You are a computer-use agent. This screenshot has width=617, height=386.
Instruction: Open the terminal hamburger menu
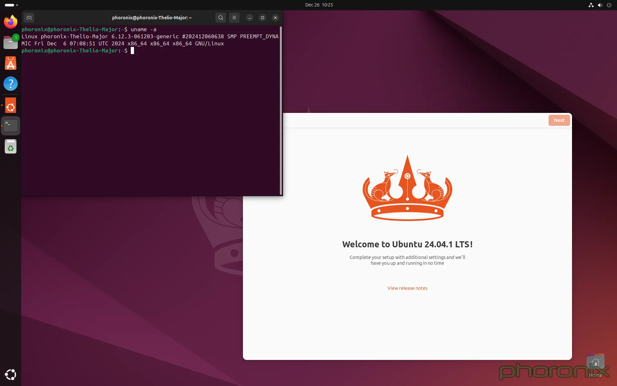234,18
